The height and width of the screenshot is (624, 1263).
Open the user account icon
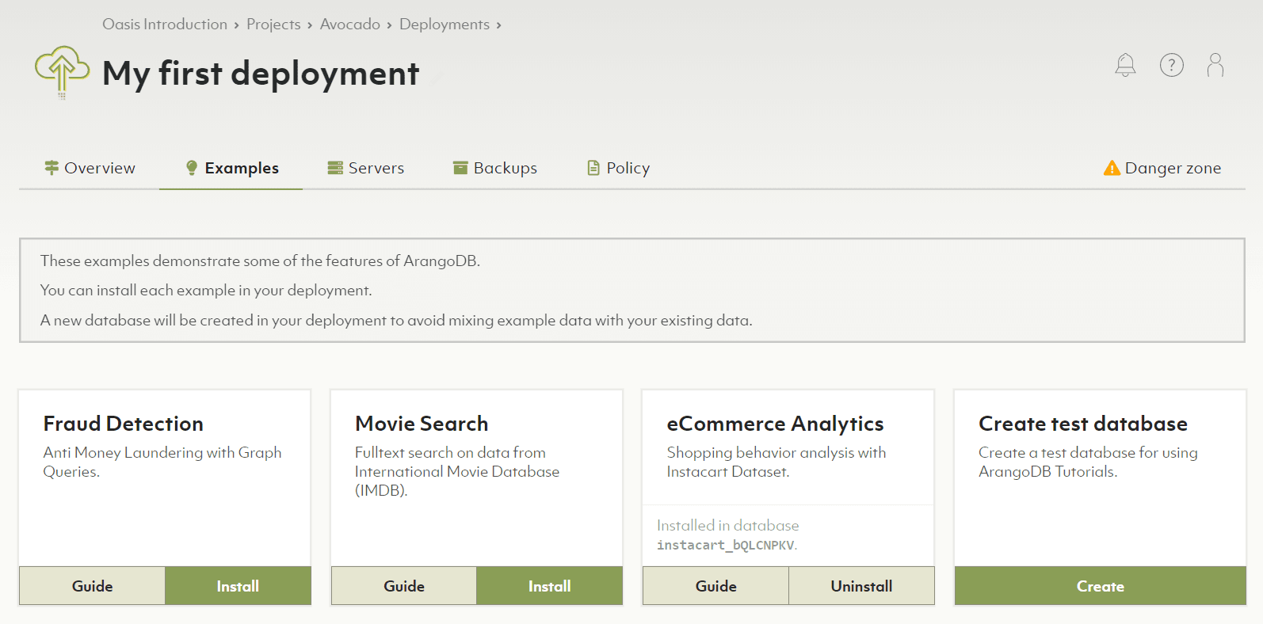pyautogui.click(x=1215, y=65)
